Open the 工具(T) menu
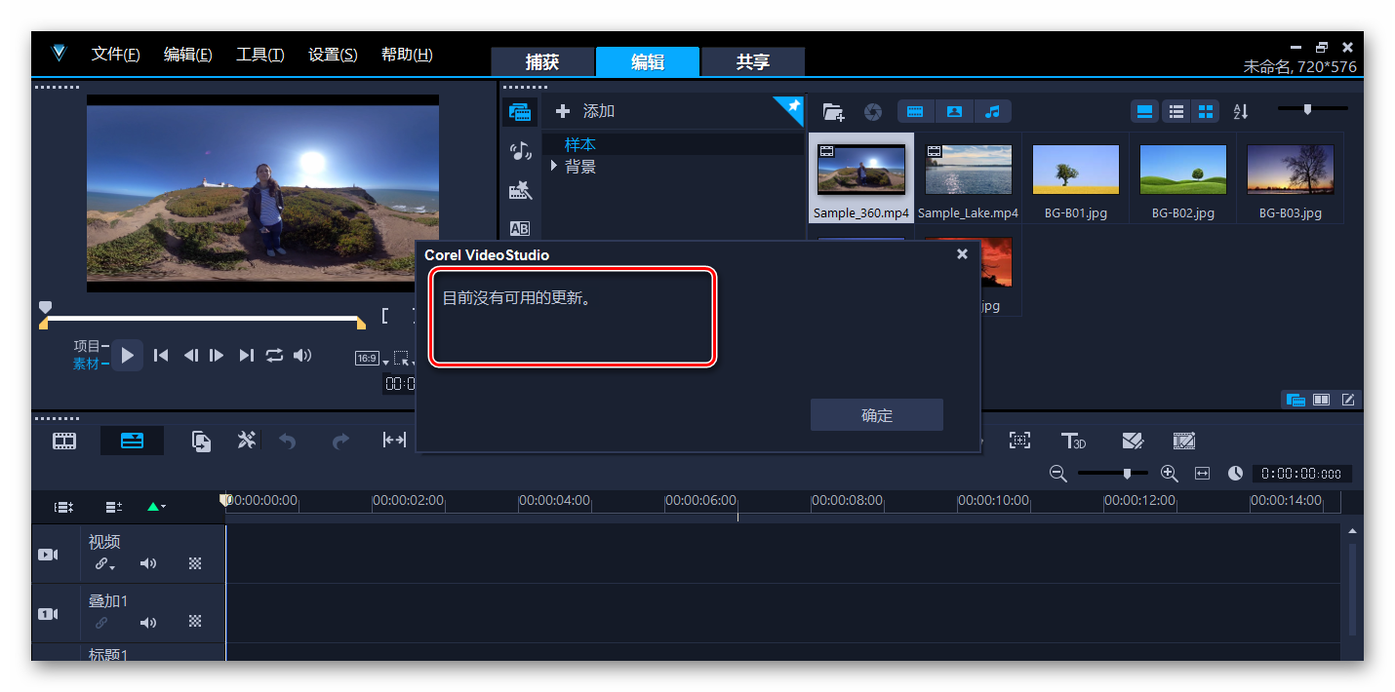The height and width of the screenshot is (692, 1395). pos(260,55)
